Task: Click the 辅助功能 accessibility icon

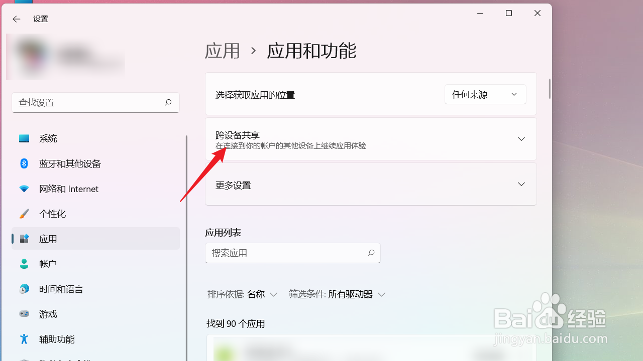Action: [x=24, y=339]
